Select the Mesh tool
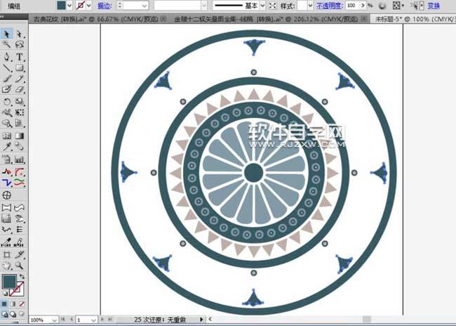 (7, 136)
